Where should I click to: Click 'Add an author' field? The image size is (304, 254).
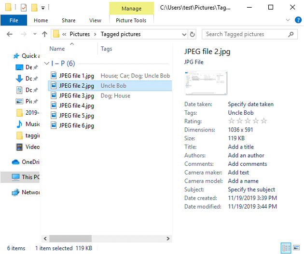(246, 155)
